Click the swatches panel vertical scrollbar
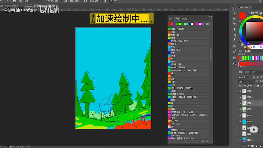263x148 pixels. point(210,54)
